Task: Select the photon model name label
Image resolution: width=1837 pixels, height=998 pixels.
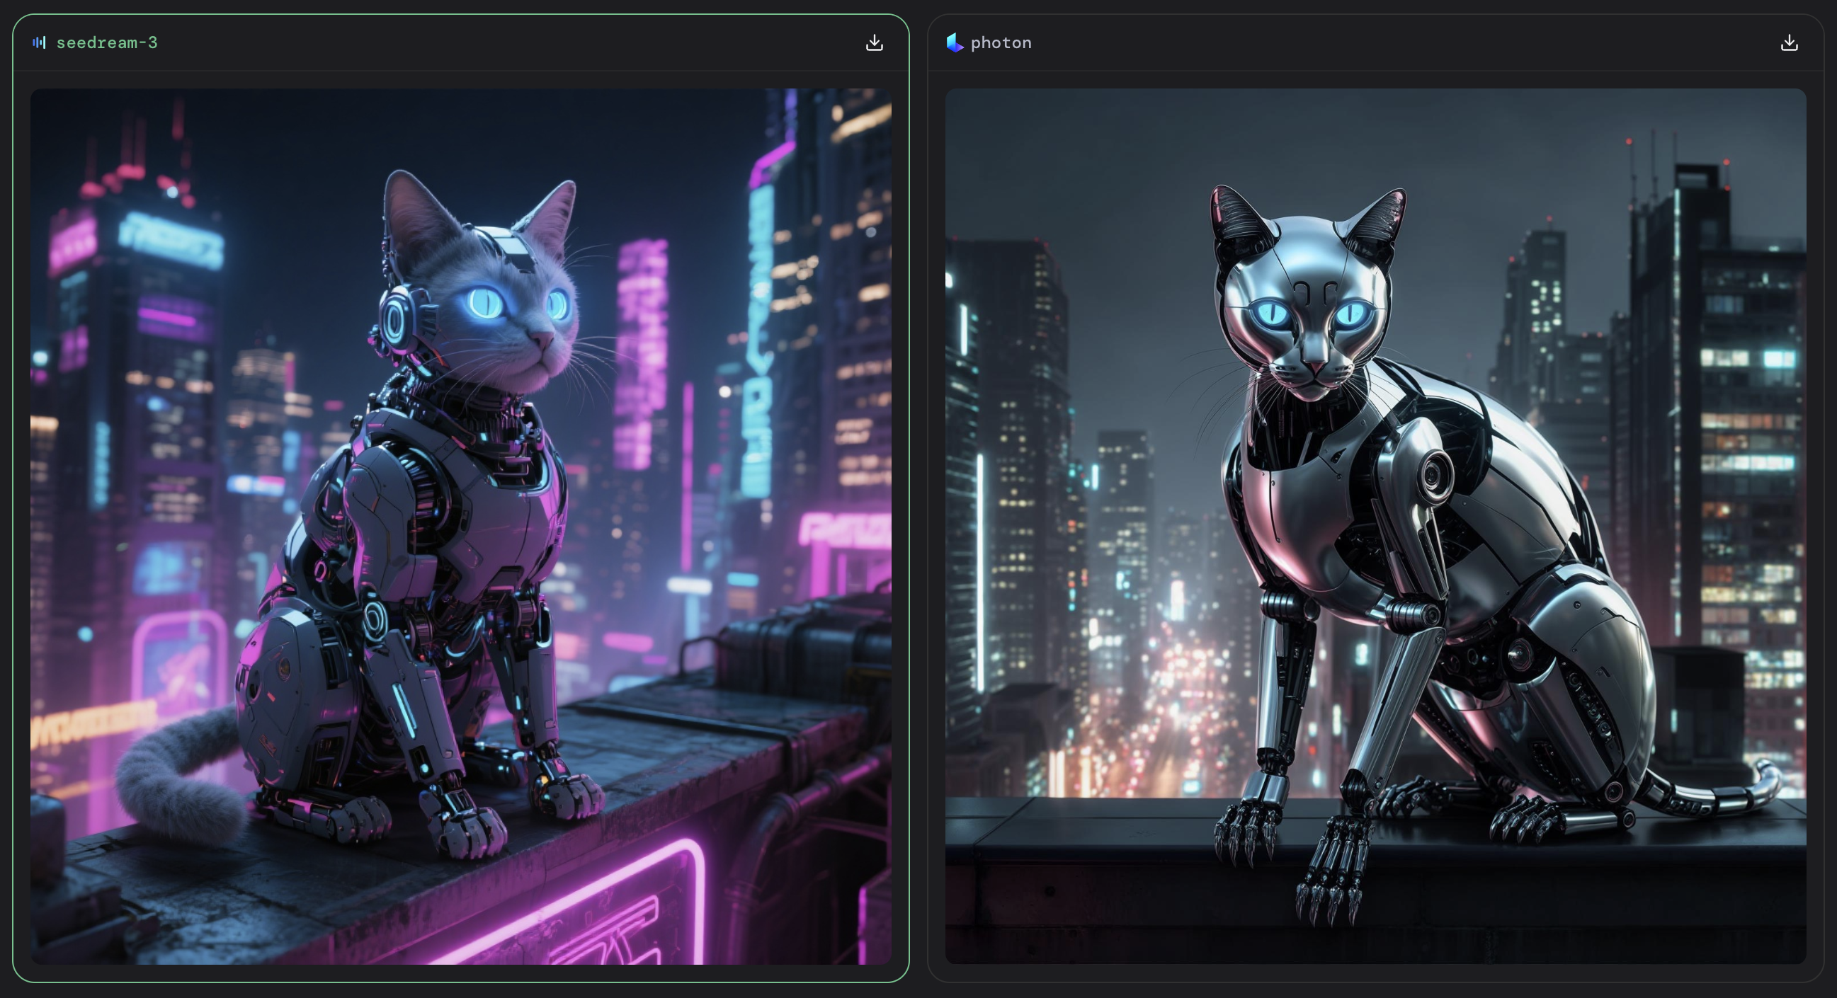Action: (x=1001, y=42)
